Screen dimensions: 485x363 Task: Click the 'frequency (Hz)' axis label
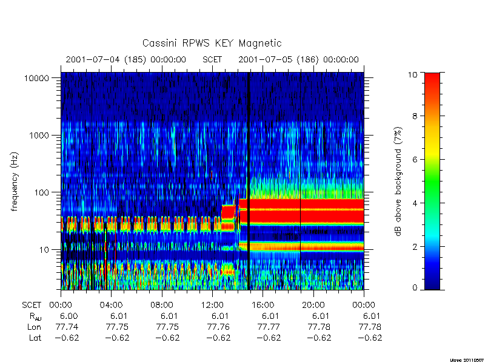click(x=14, y=182)
